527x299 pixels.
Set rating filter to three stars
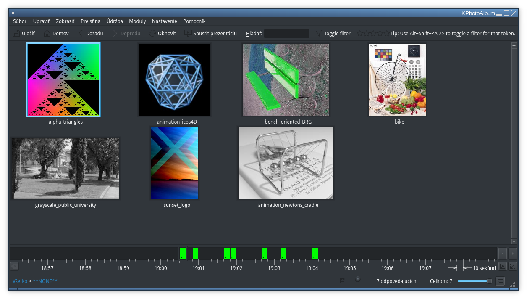click(373, 33)
